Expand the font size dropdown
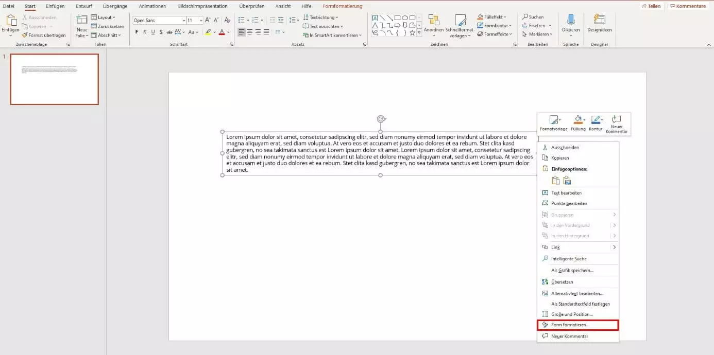Viewport: 714px width, 355px height. (x=201, y=21)
